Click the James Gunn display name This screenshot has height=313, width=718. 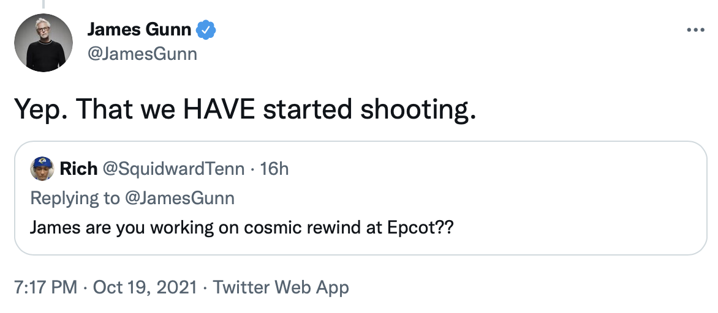138,29
